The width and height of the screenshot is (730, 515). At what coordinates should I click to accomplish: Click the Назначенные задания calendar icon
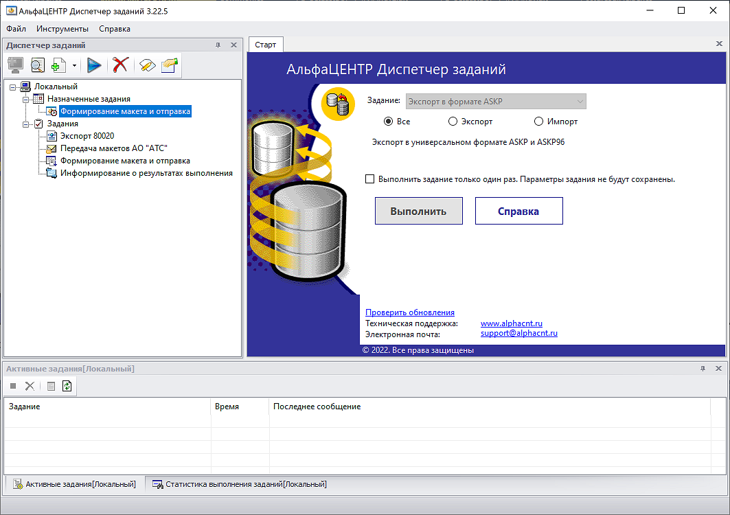38,99
